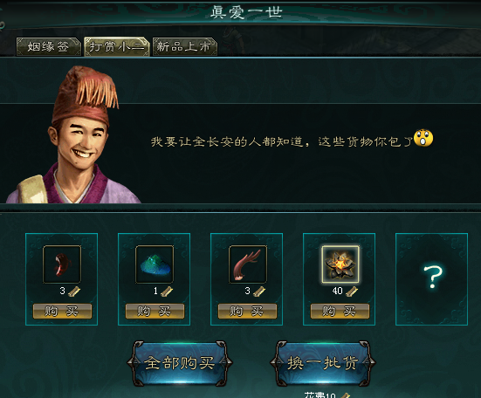Click the shopkeeper's dialogue text
The width and height of the screenshot is (481, 398).
[x=282, y=141]
